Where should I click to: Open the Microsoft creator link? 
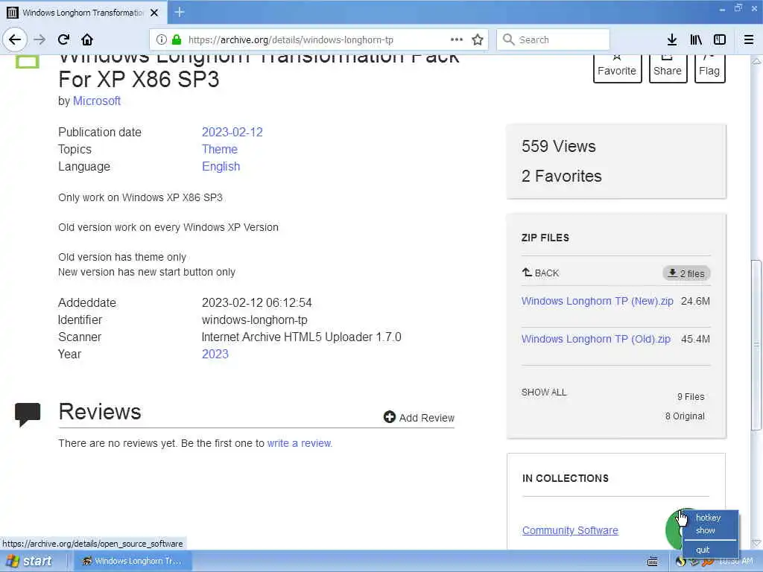coord(97,101)
